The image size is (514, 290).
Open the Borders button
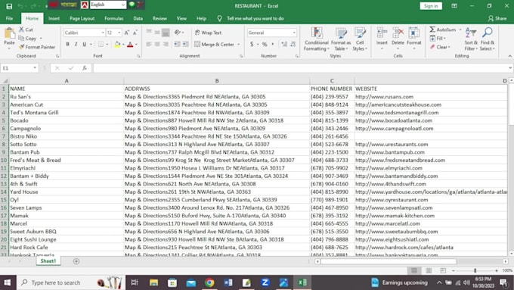101,45
